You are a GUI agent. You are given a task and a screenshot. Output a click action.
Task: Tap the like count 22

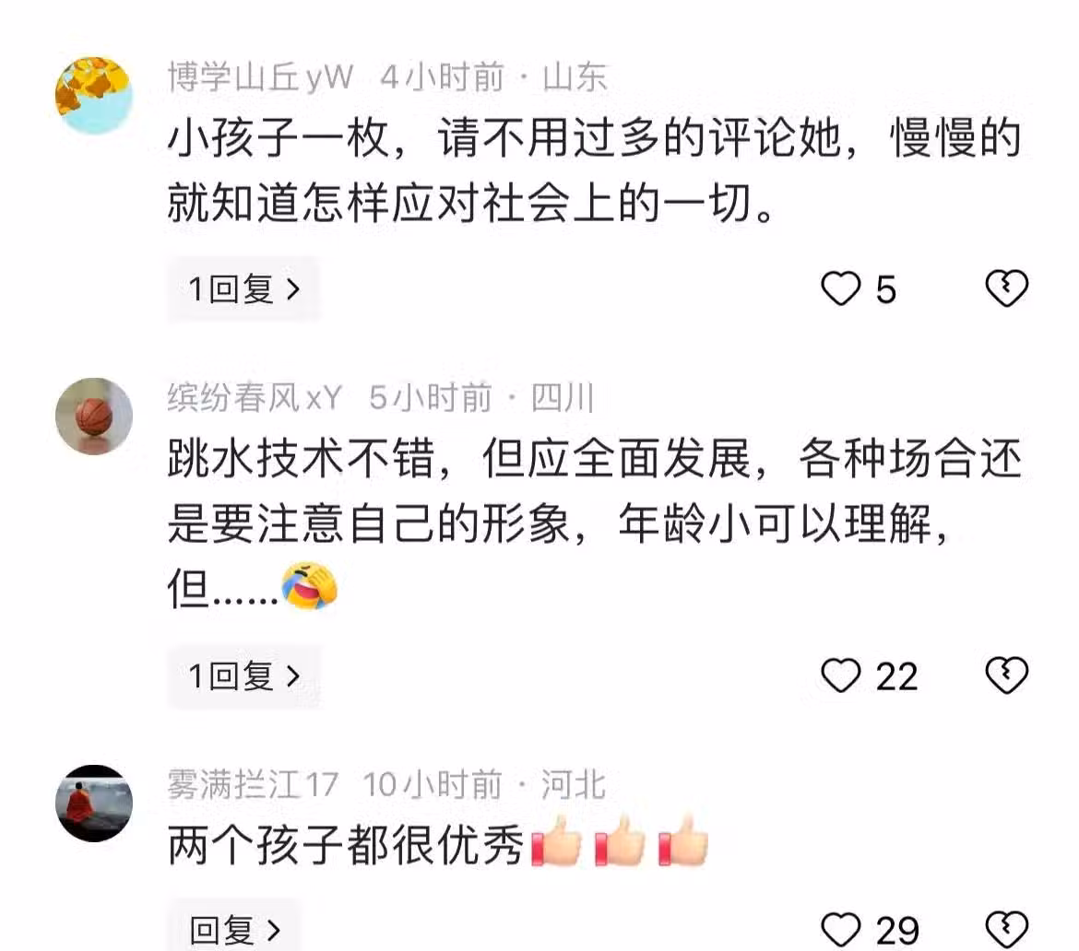(896, 676)
